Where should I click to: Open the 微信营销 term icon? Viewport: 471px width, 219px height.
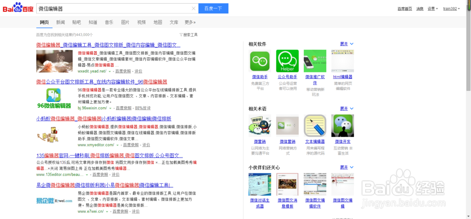coord(287,126)
